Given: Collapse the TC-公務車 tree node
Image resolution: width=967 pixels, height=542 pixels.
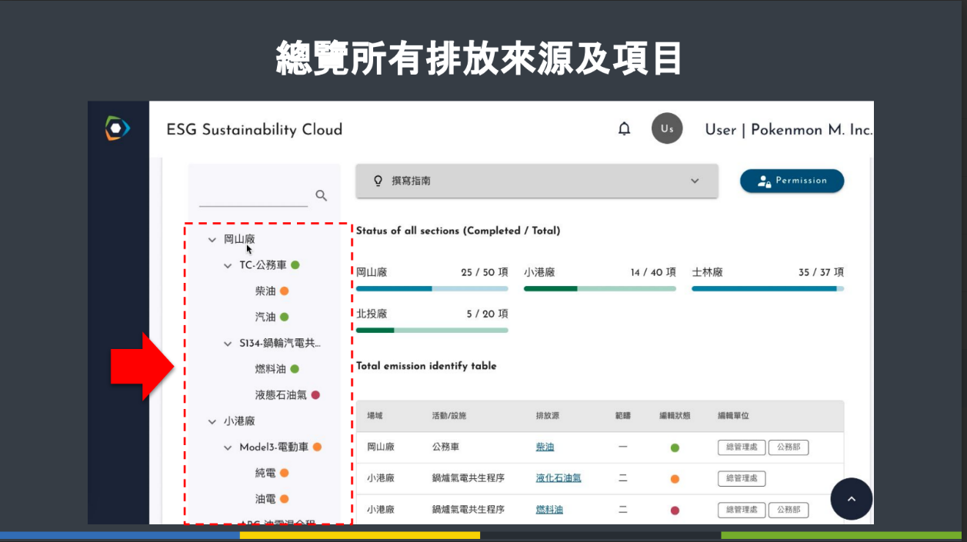Looking at the screenshot, I should click(228, 266).
